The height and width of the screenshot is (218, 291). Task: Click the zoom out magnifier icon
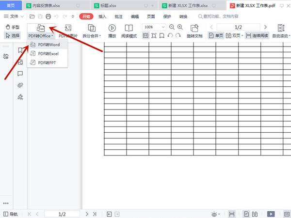(172, 27)
